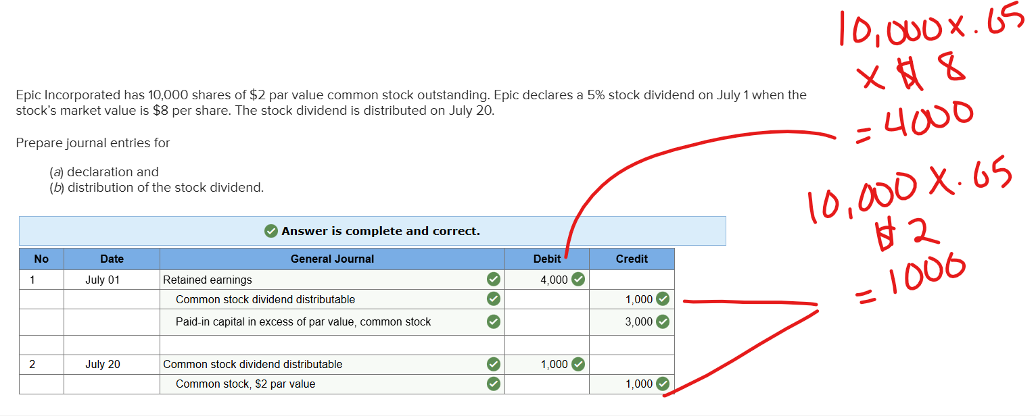Click the check icon in the Common stock, $2 par value cell
The image size is (1036, 416).
pos(494,384)
